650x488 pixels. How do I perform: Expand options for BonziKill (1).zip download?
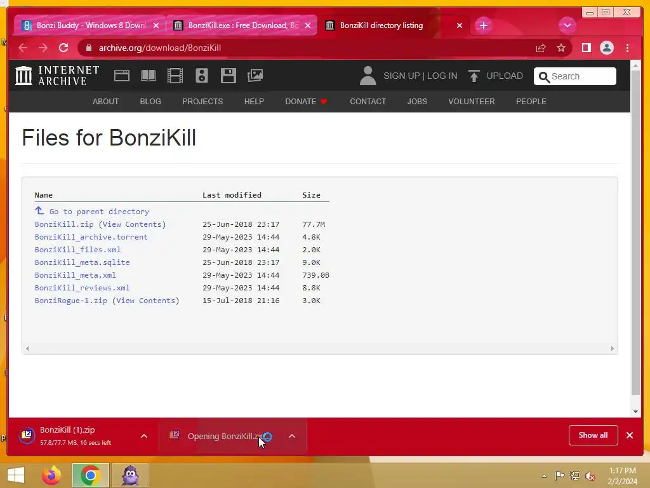pos(144,436)
